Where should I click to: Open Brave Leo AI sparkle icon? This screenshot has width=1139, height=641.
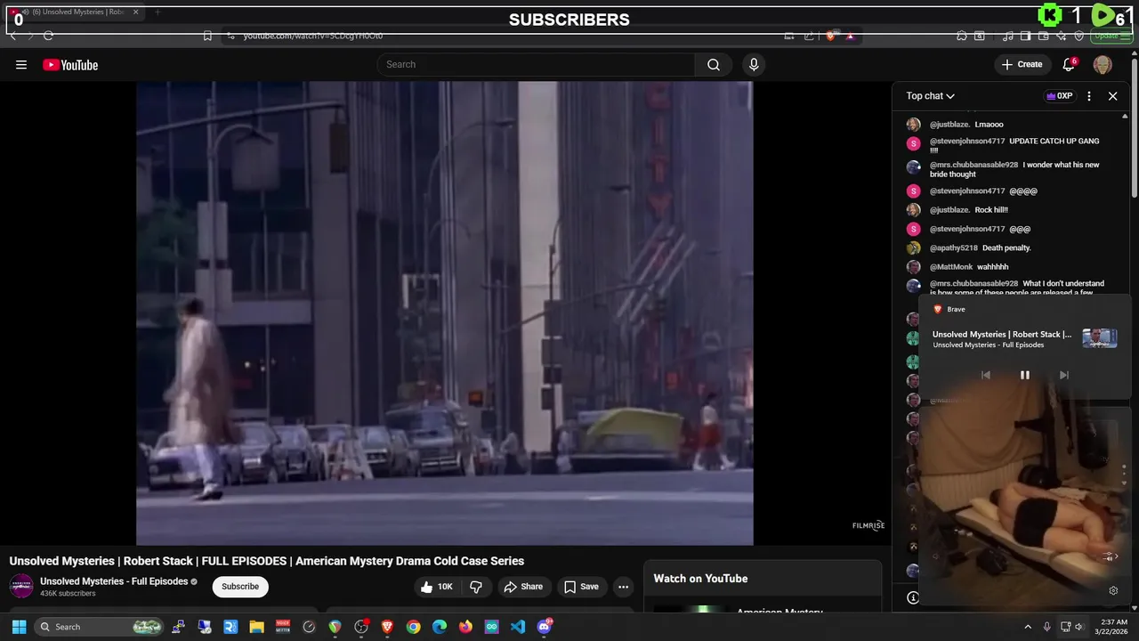[x=1062, y=36]
